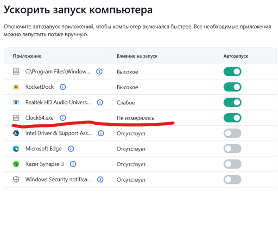Turn on Microsoft Edge autostart

[x=232, y=148]
